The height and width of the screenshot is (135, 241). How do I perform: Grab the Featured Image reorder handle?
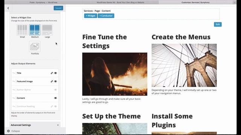click(x=14, y=81)
